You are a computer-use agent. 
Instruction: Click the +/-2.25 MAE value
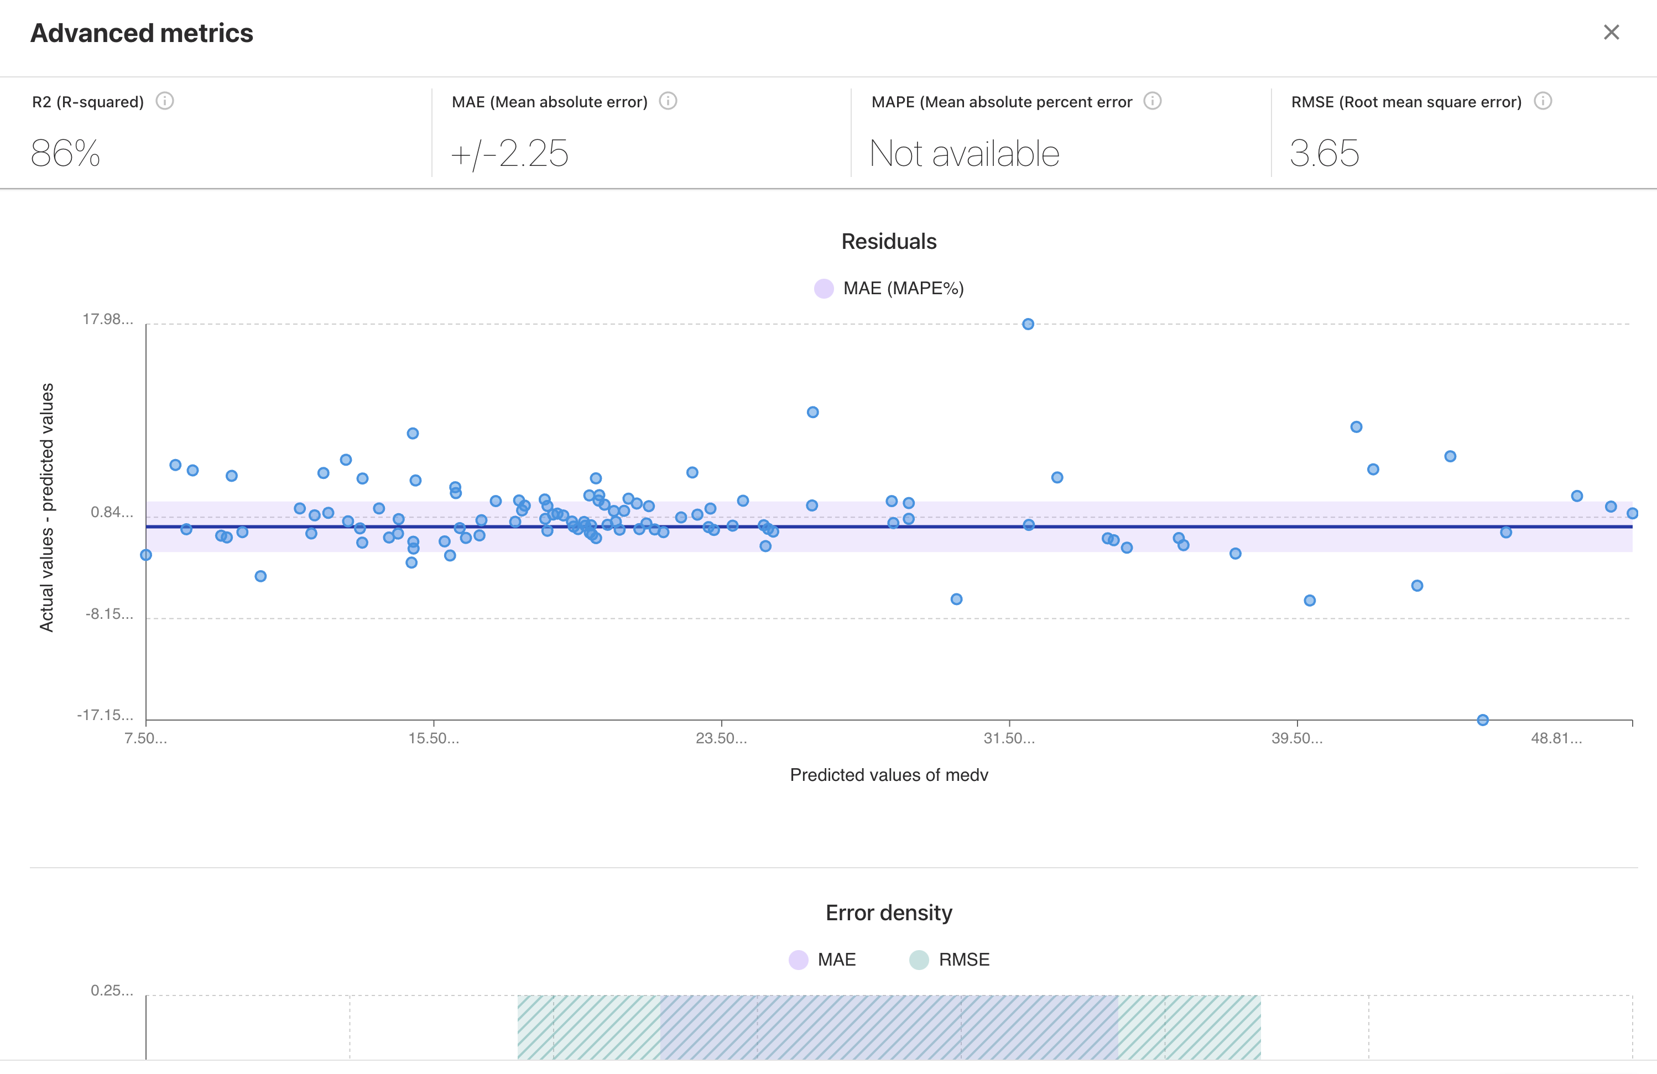click(509, 153)
